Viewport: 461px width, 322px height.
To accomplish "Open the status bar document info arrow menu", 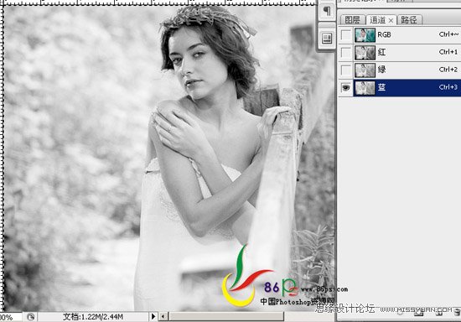I will click(x=153, y=317).
